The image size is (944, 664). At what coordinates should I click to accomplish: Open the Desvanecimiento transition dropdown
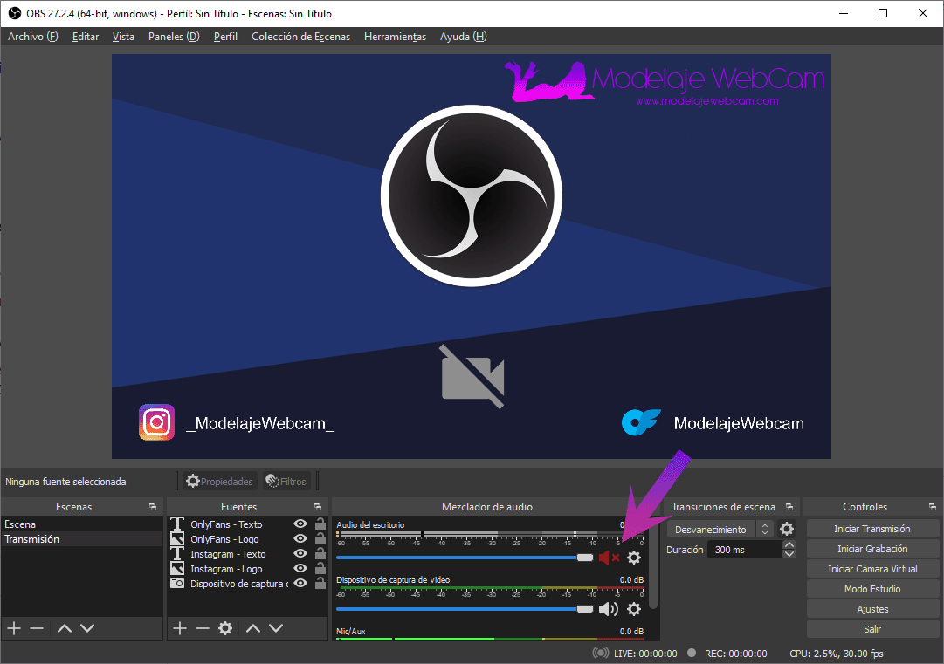click(720, 530)
